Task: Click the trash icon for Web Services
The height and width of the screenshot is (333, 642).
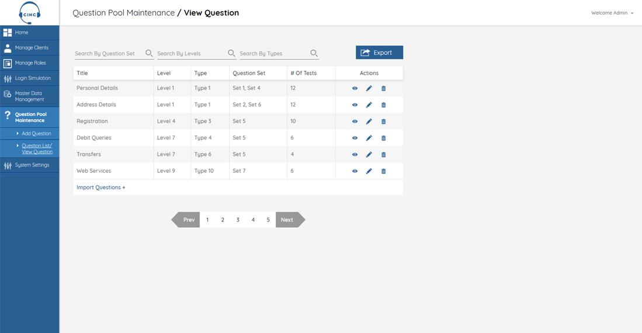Action: pyautogui.click(x=384, y=171)
